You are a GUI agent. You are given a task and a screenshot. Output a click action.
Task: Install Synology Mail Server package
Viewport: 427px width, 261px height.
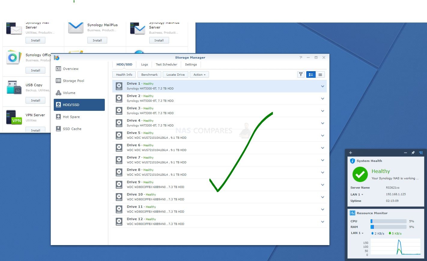pyautogui.click(x=35, y=40)
